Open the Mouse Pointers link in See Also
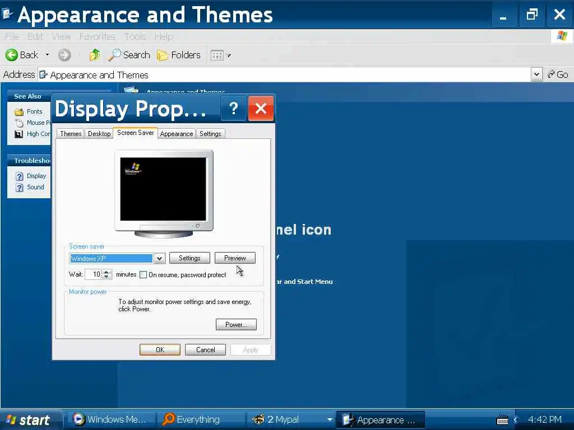The image size is (574, 430). click(x=39, y=123)
